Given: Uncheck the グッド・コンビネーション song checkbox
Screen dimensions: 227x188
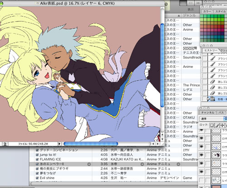Looking at the screenshot, I should click(x=37, y=150).
